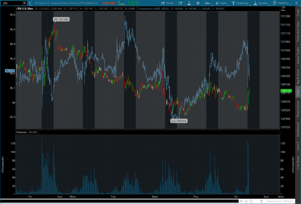Click the horizontal chart scrollbar at bottom

(119, 201)
